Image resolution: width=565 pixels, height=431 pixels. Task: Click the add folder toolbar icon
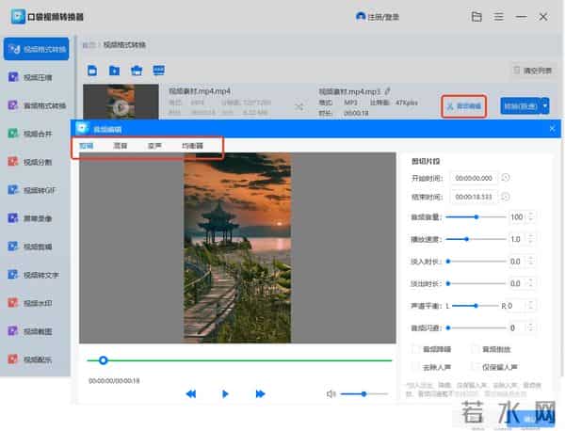coord(114,71)
